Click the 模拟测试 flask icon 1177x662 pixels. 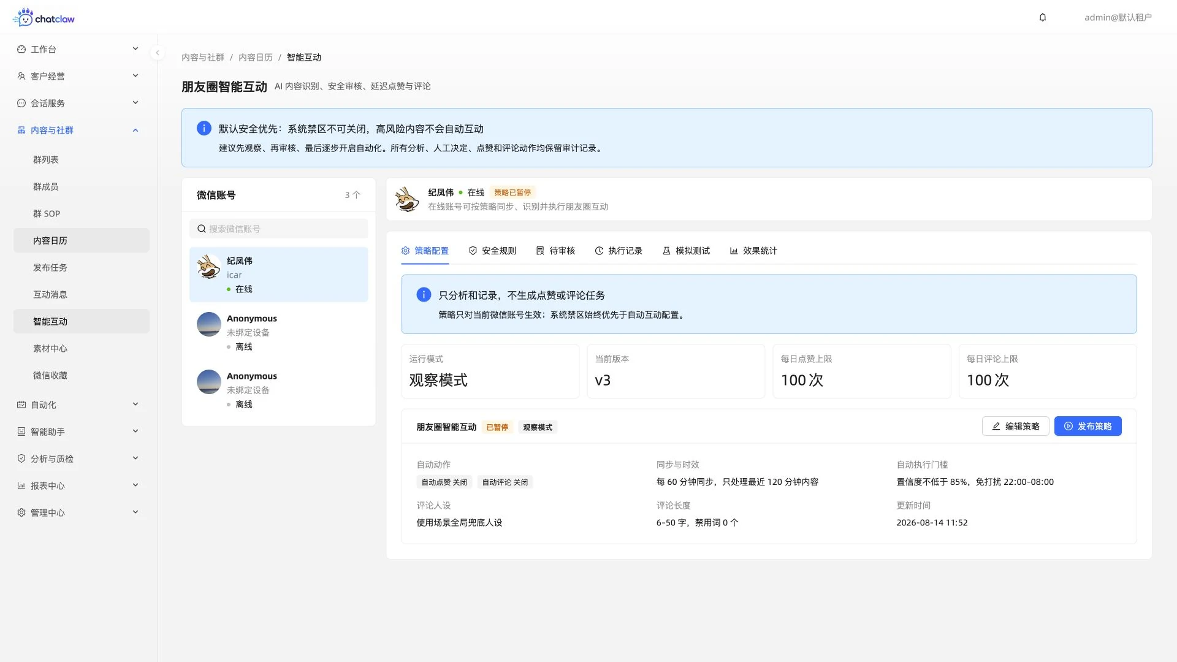pyautogui.click(x=666, y=251)
